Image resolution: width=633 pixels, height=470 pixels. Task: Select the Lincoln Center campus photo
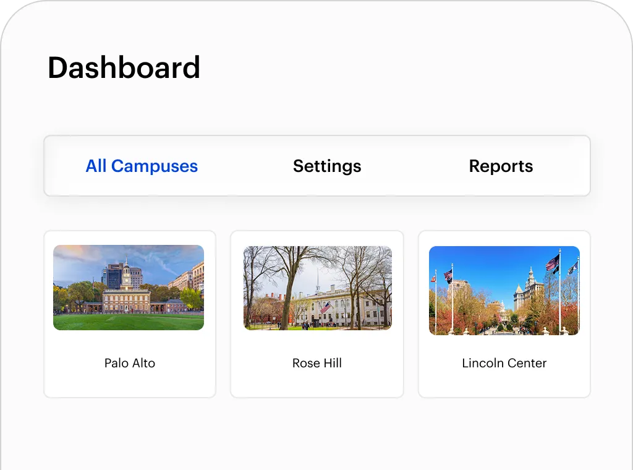504,291
